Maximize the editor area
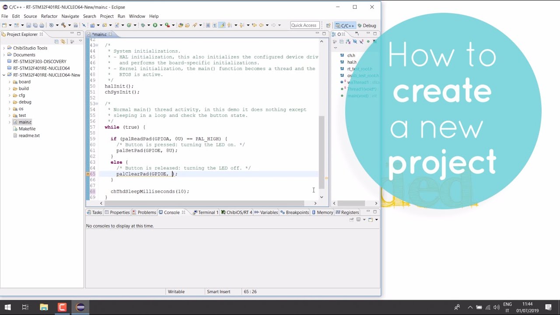The height and width of the screenshot is (315, 560). [x=324, y=33]
